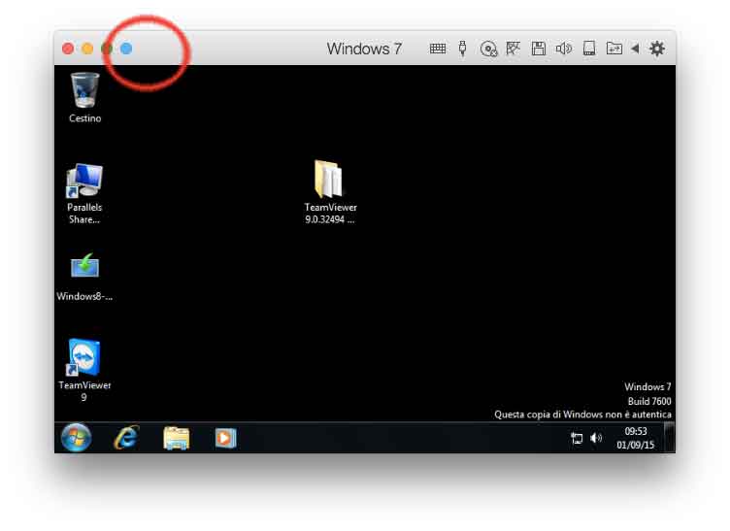730x531 pixels.
Task: Open Windows Media Player from taskbar
Action: point(226,438)
